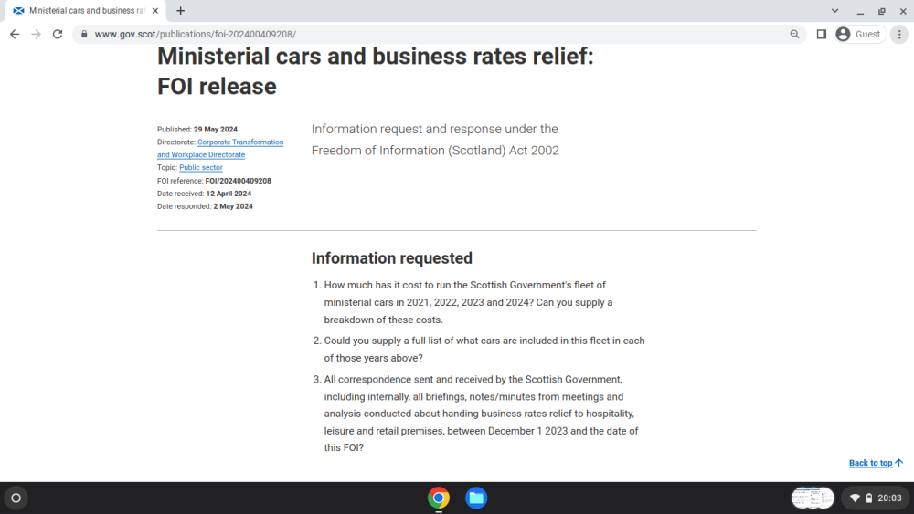Open the holding space thumbnails tray
This screenshot has height=514, width=914.
click(x=813, y=498)
